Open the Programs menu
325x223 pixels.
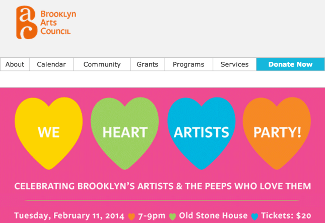(188, 64)
